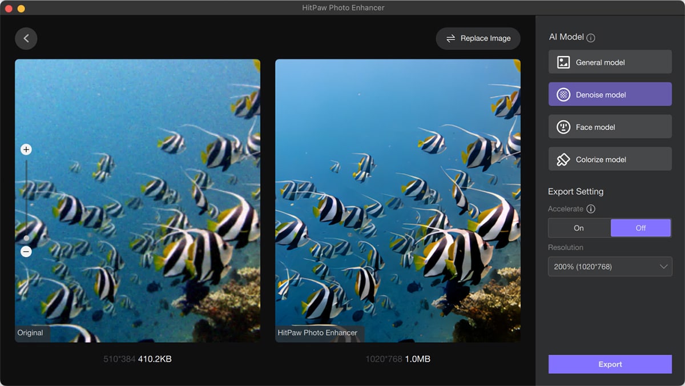Click the Colorize model paint bucket icon
The width and height of the screenshot is (685, 386).
tap(563, 159)
